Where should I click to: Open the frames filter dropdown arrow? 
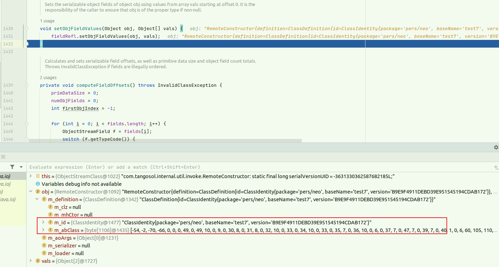[x=21, y=167]
